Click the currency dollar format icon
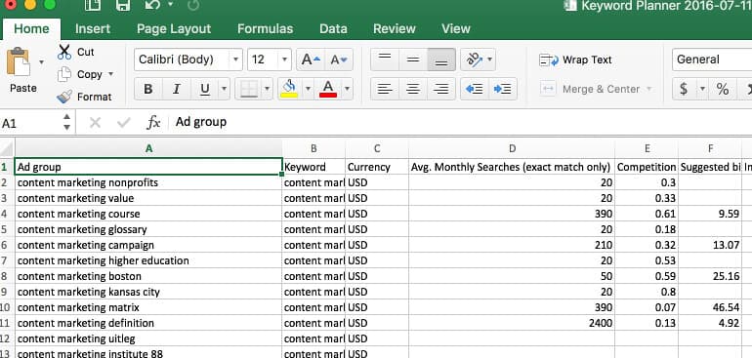 coord(685,89)
